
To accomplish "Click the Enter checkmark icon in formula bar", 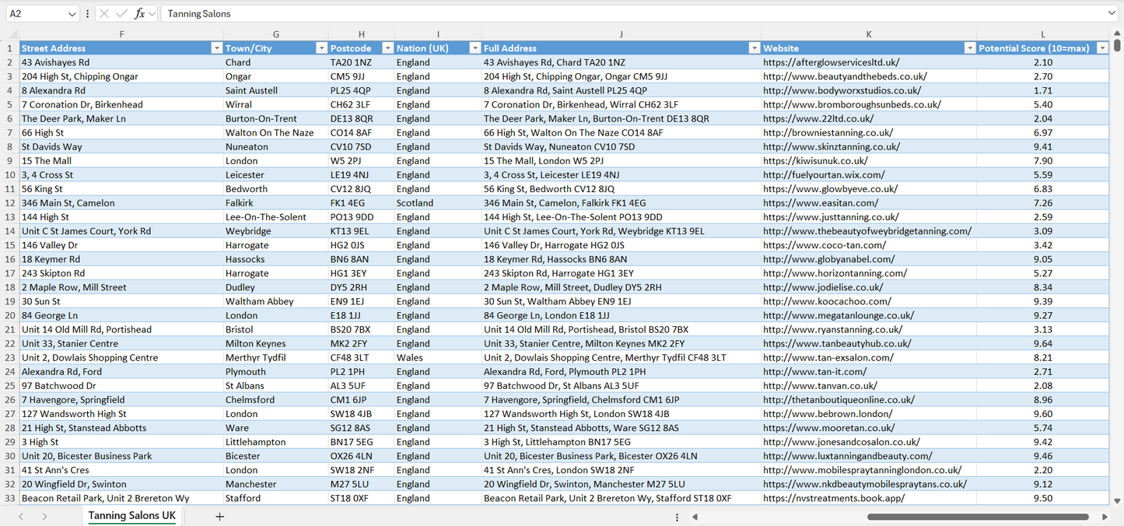I will (121, 13).
